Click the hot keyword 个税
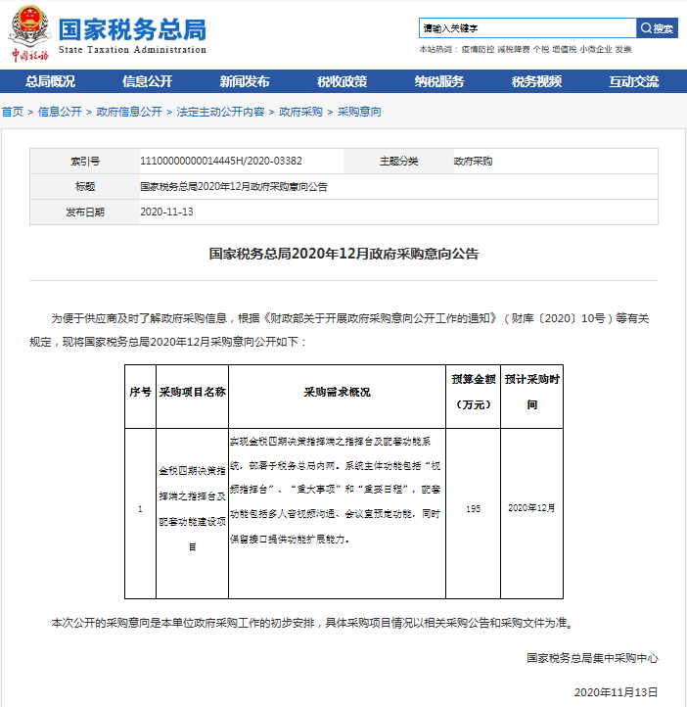Screen dimensions: 687x707 pyautogui.click(x=541, y=50)
